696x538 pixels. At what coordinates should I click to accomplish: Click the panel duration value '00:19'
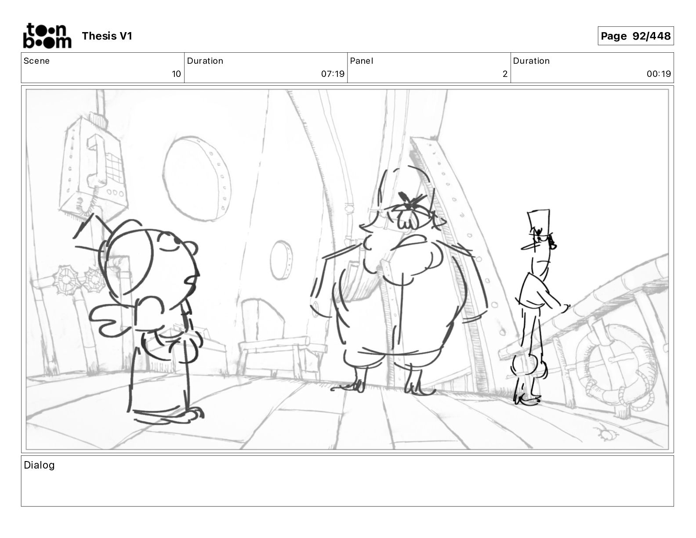(659, 74)
